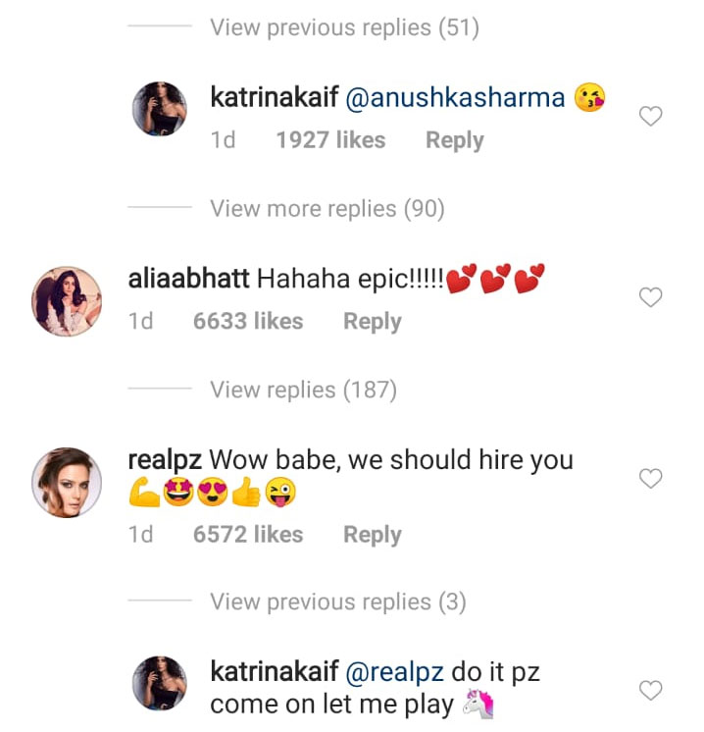Heart katrinakaif's 'do it pz' reply
The image size is (704, 732).
click(x=650, y=691)
